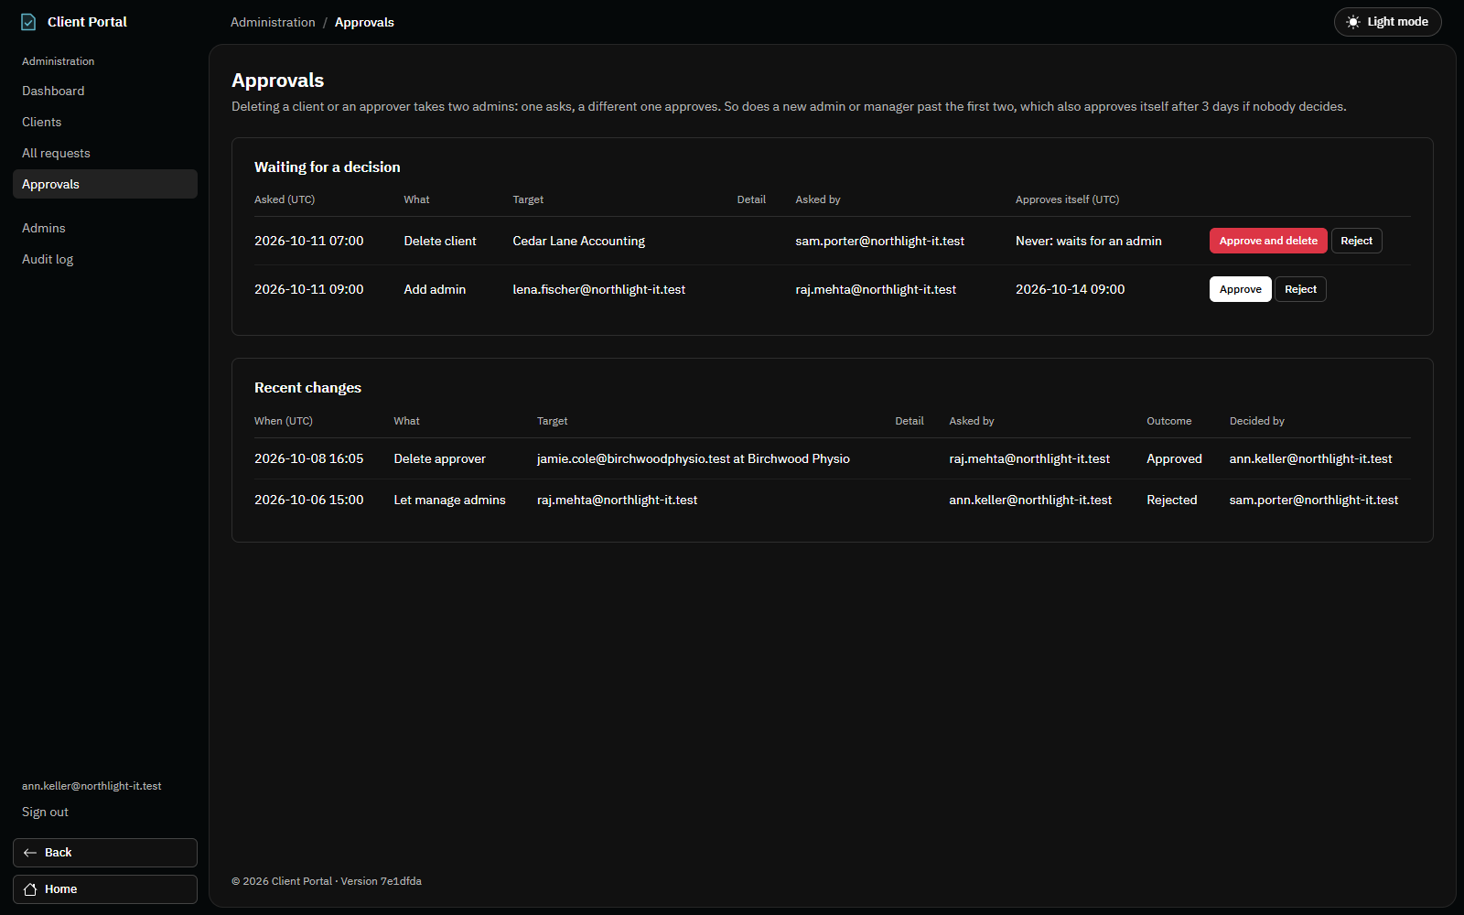The height and width of the screenshot is (915, 1464).
Task: Click the Rejected outcome cell
Action: (1171, 500)
